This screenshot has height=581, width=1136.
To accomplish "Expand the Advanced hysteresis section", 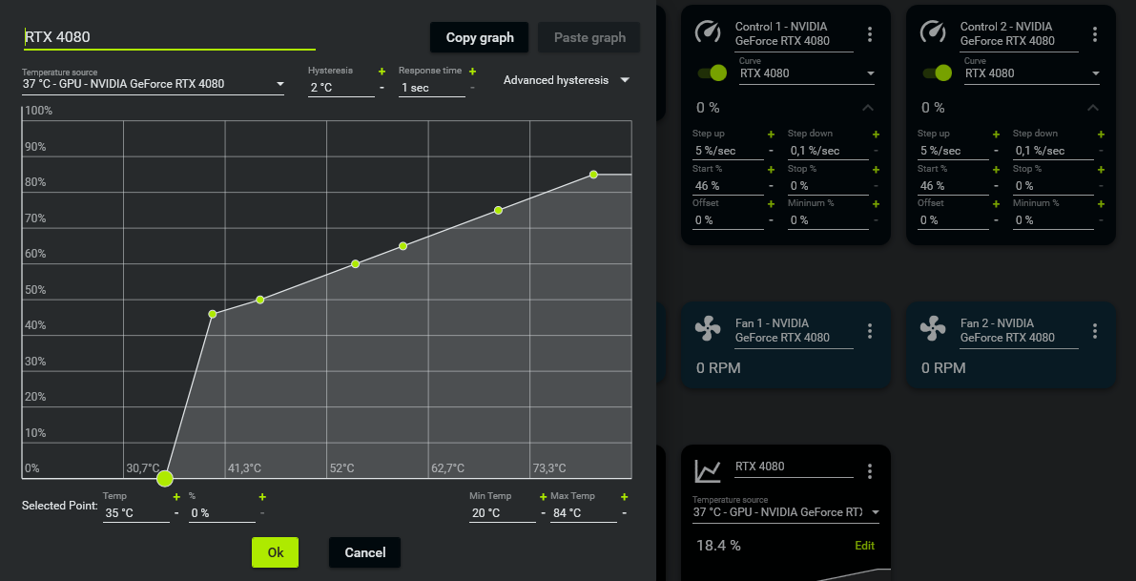I will (x=567, y=80).
